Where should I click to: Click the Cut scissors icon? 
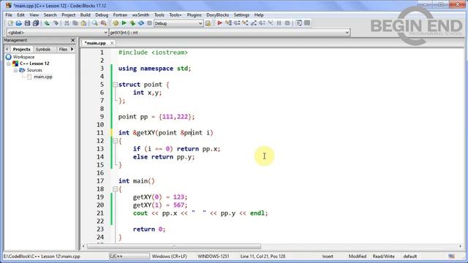(67, 23)
